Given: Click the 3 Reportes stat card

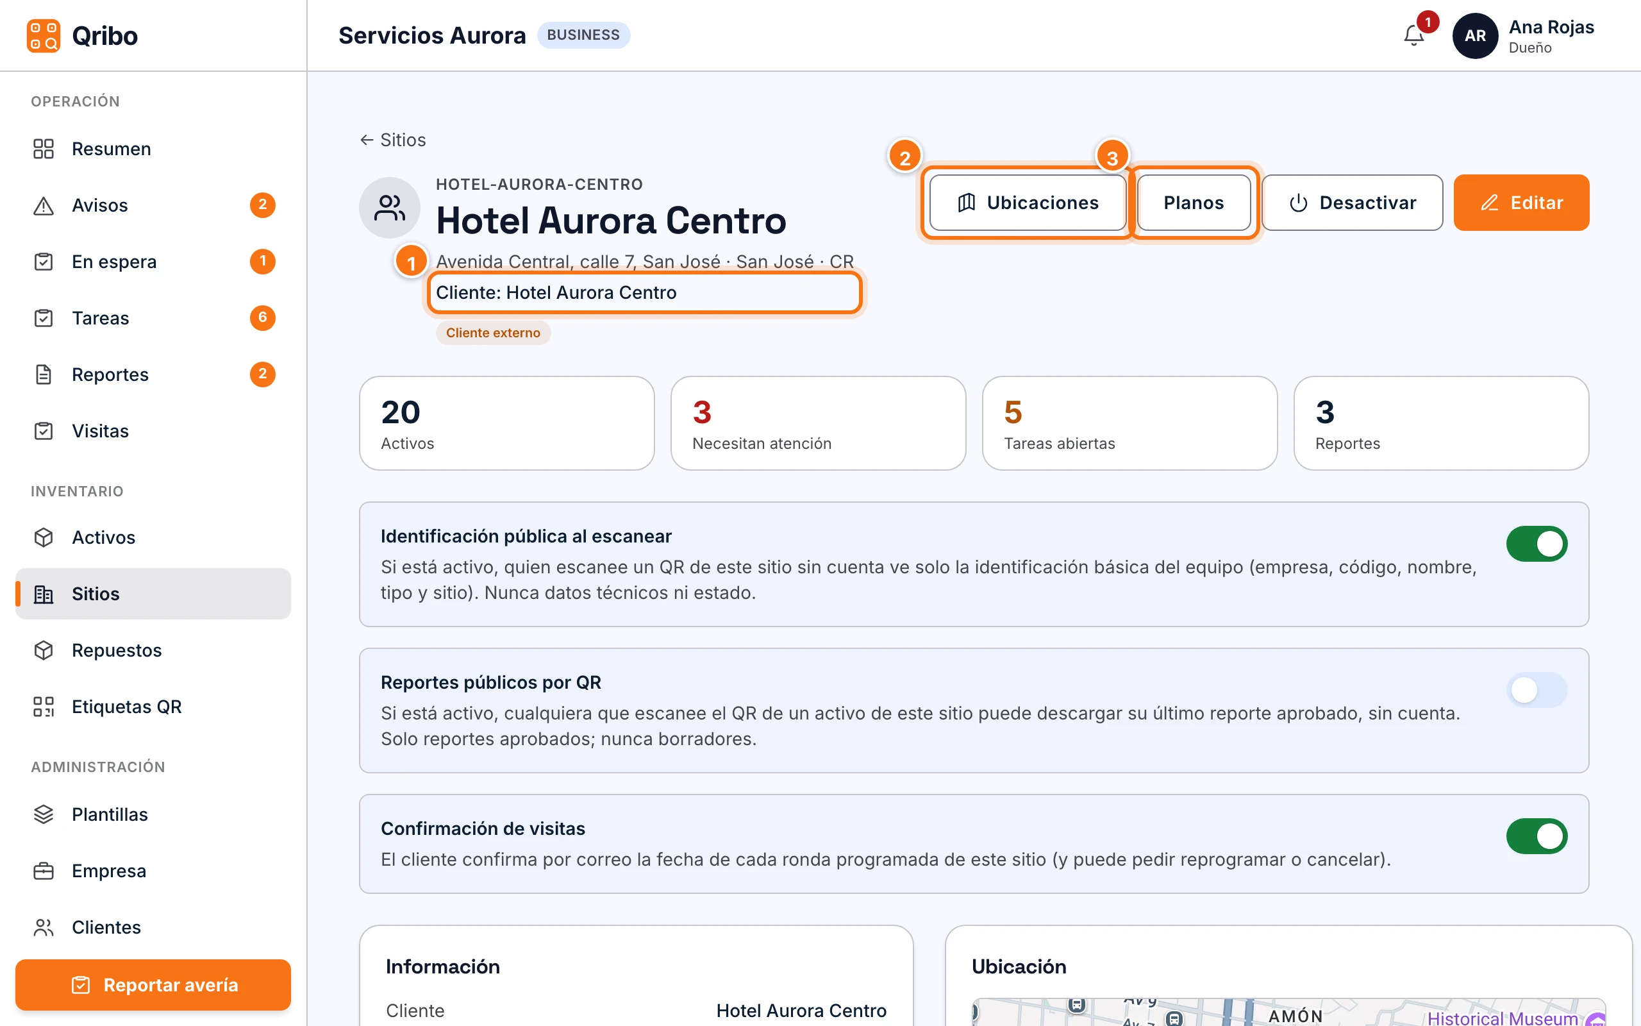Looking at the screenshot, I should 1441,423.
